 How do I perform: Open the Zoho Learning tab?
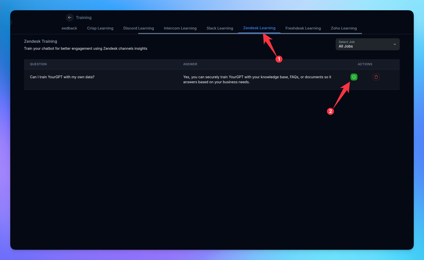coord(344,28)
